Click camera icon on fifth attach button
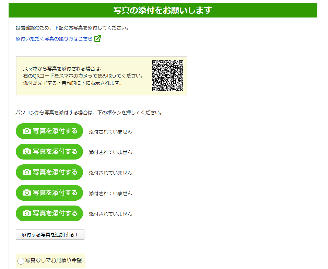The height and width of the screenshot is (269, 328). point(27,213)
